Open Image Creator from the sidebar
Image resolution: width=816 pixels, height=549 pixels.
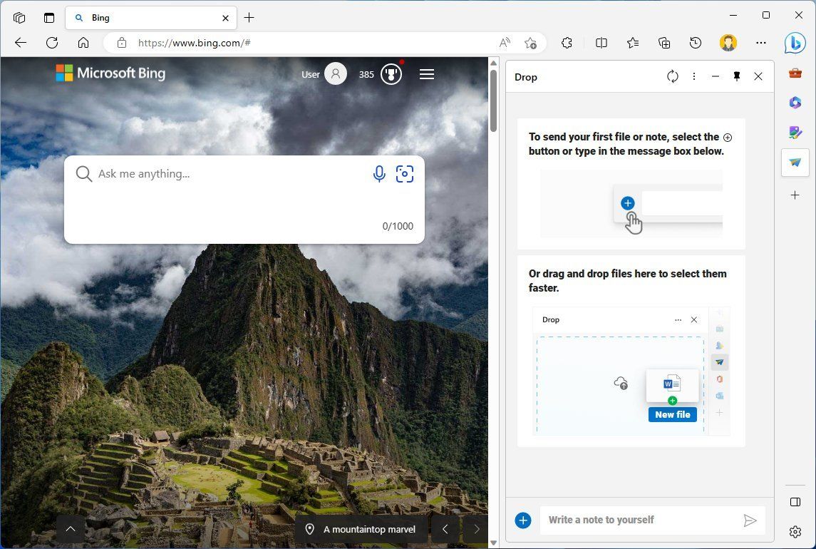point(795,133)
